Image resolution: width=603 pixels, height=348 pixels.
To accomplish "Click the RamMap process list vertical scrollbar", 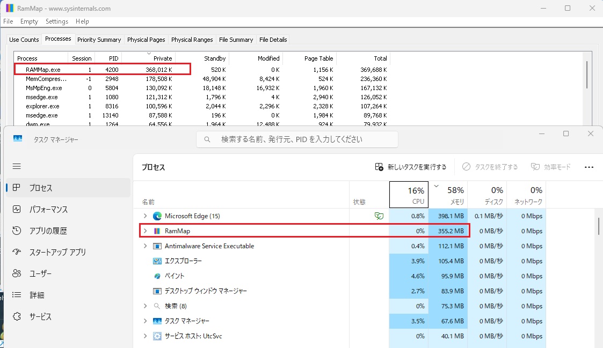I will (587, 75).
